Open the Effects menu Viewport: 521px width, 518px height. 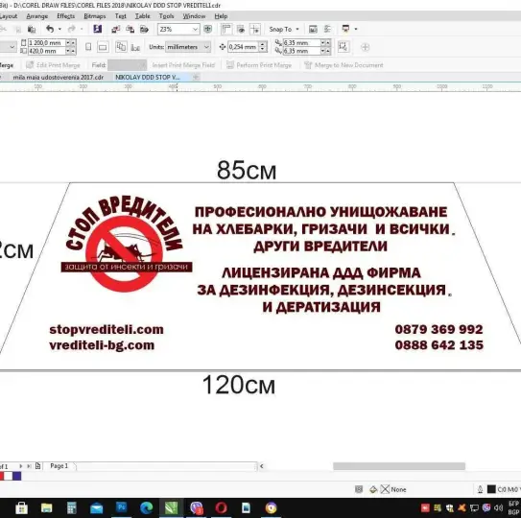66,16
